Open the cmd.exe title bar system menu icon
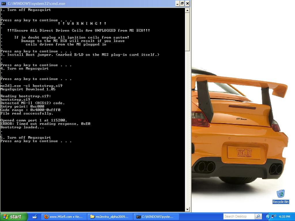Screen dimensions: 295x221 coord(3,3)
